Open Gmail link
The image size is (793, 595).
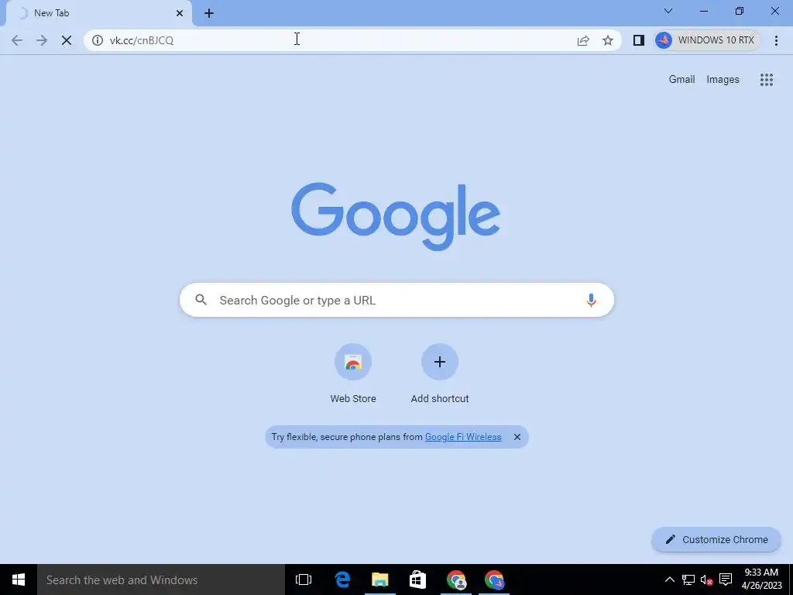tap(681, 80)
